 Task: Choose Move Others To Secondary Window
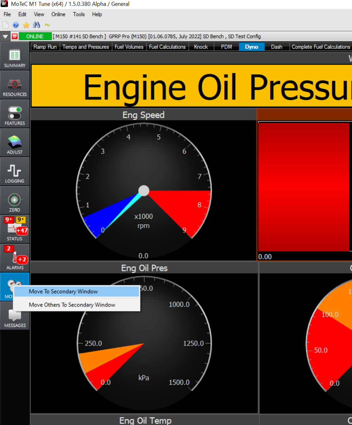pos(72,305)
